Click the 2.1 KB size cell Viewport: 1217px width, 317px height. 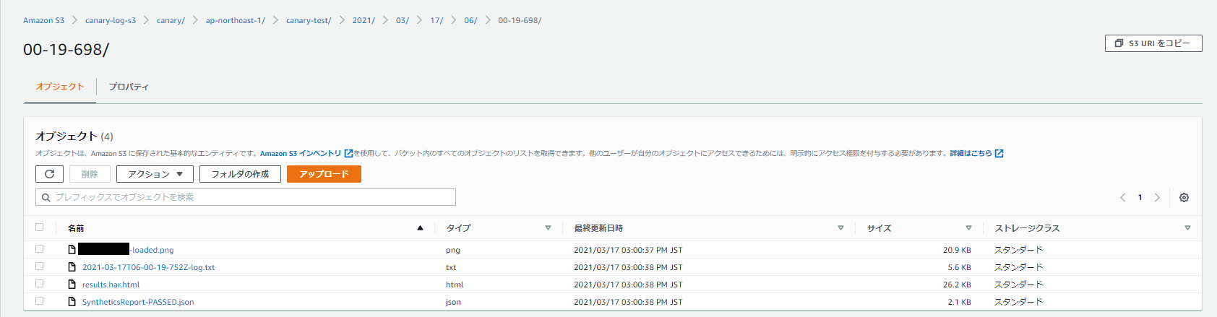pyautogui.click(x=959, y=302)
